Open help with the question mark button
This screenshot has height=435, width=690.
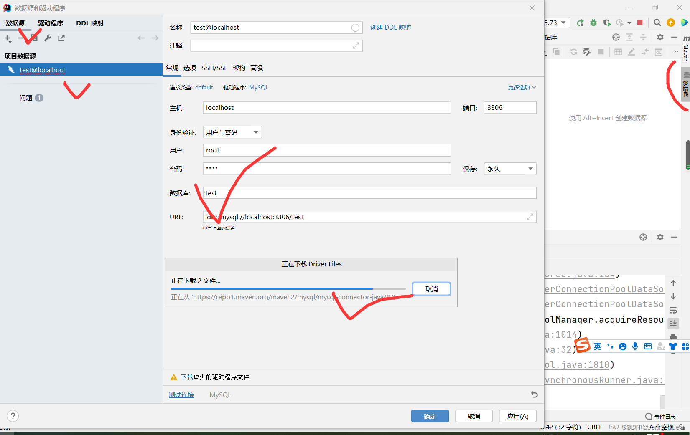(x=13, y=416)
